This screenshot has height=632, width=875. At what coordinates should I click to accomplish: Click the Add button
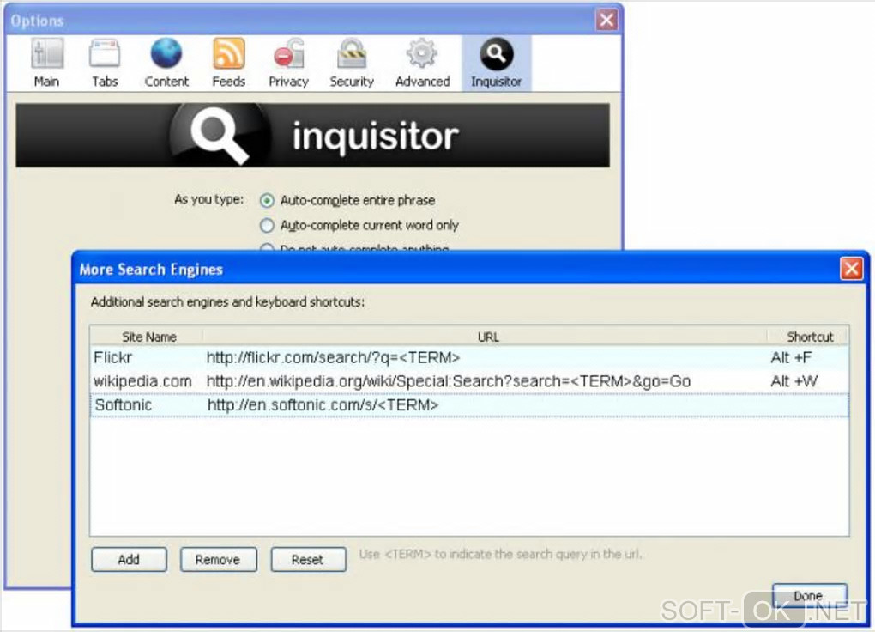click(x=129, y=559)
